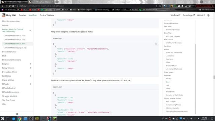Open the YouTube external link
The width and height of the screenshot is (215, 121).
175,15
